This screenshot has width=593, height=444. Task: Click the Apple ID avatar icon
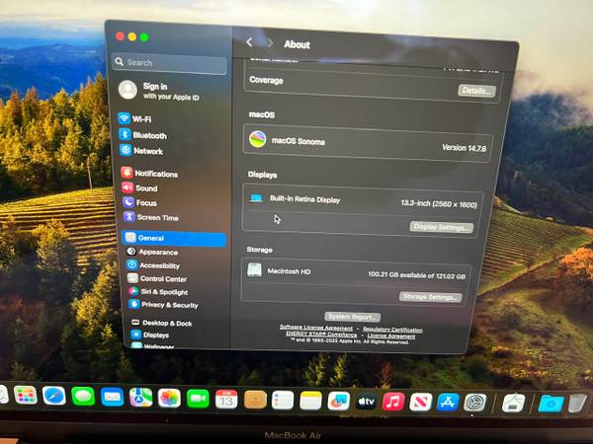(127, 90)
